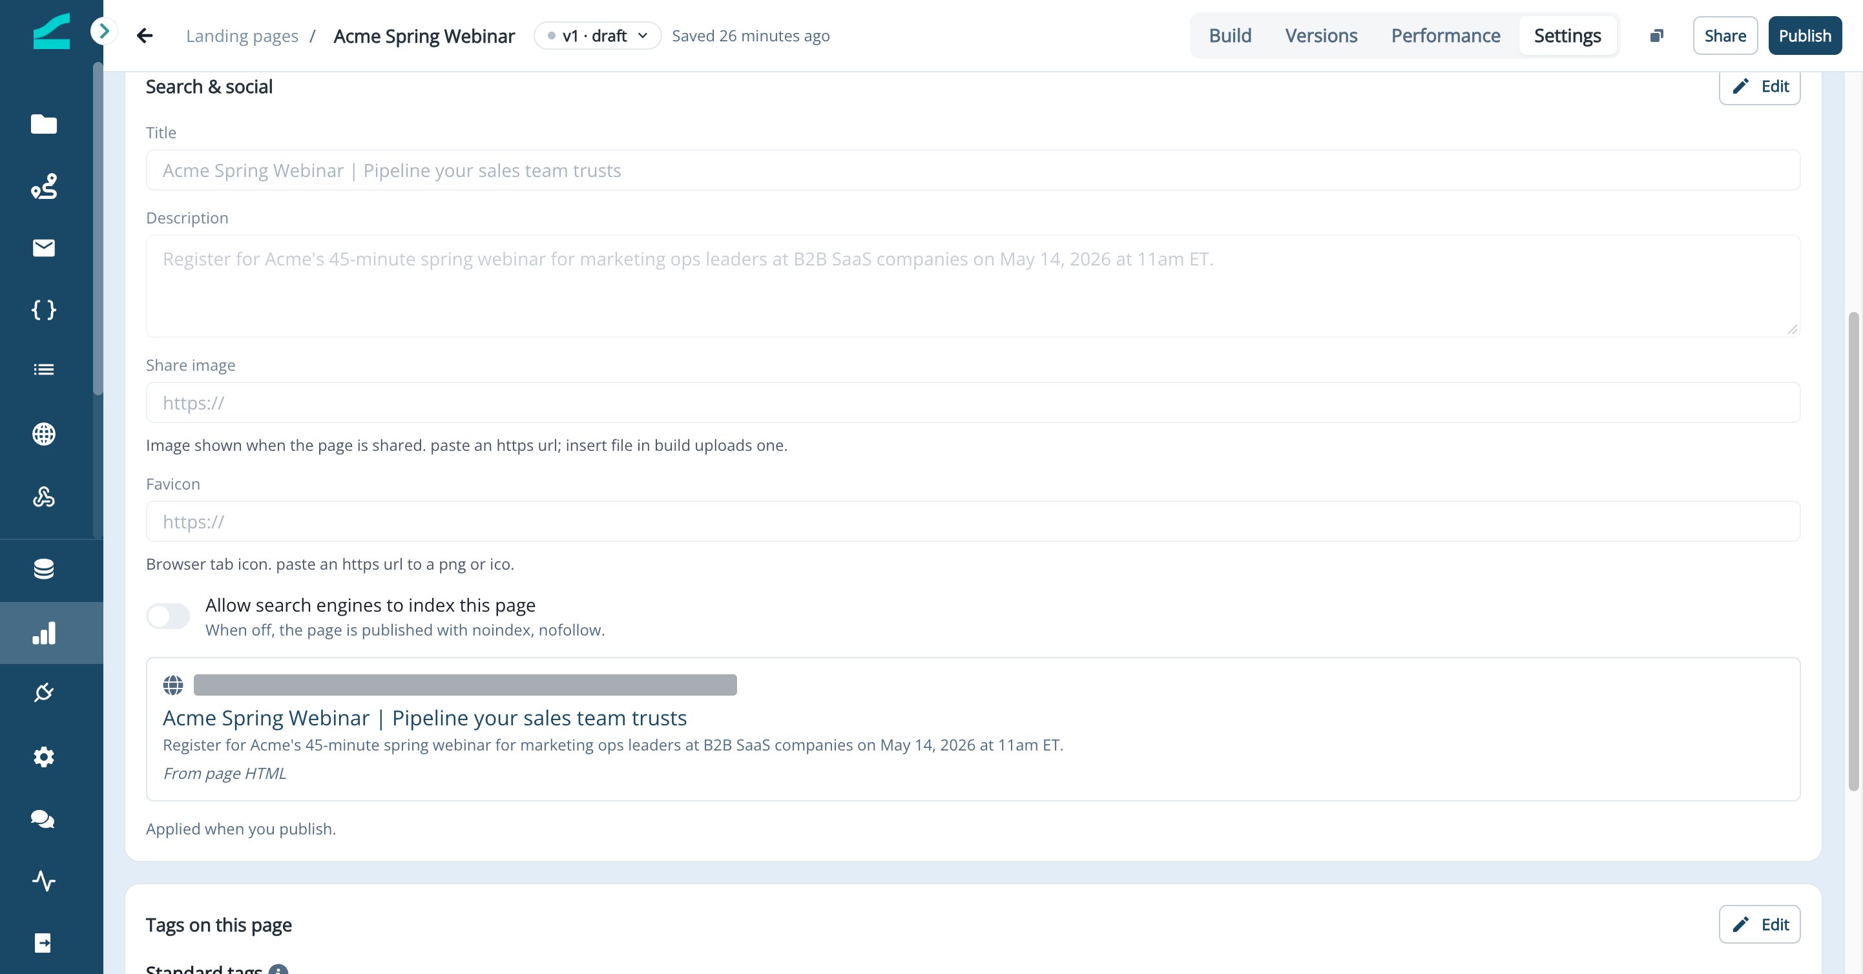Open the Landing pages breadcrumb link
The width and height of the screenshot is (1863, 974).
242,36
